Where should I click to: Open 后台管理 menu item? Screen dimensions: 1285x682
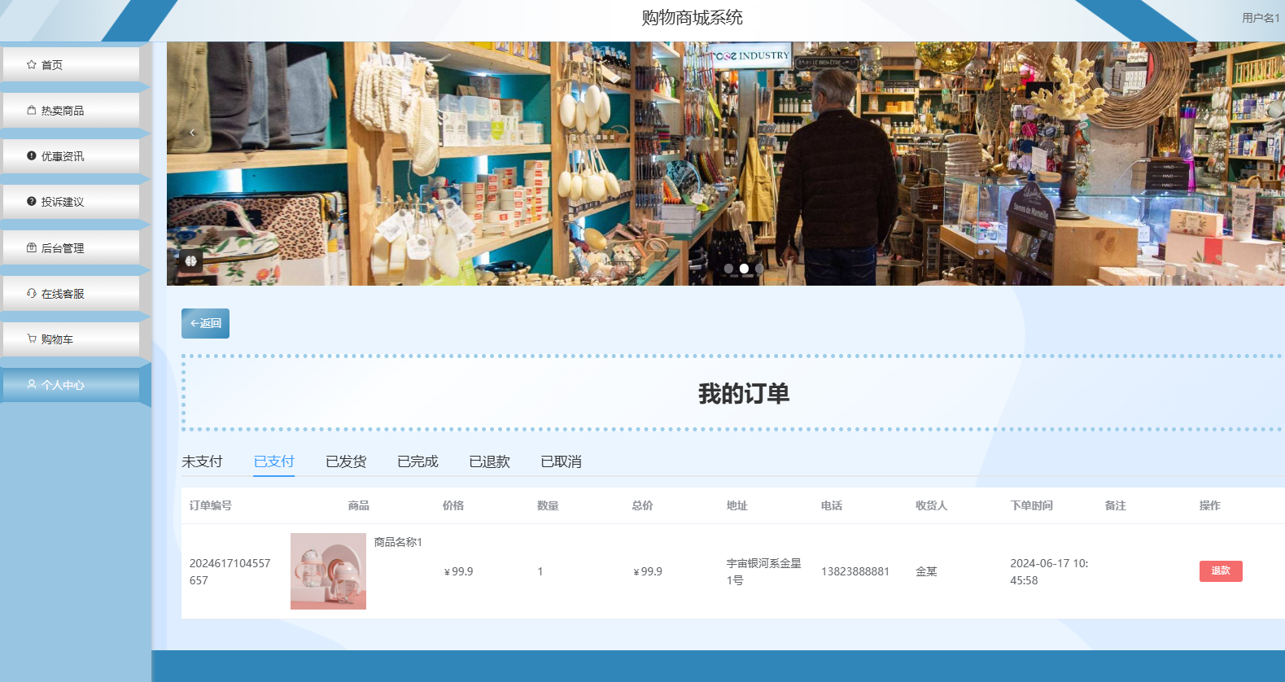point(71,247)
